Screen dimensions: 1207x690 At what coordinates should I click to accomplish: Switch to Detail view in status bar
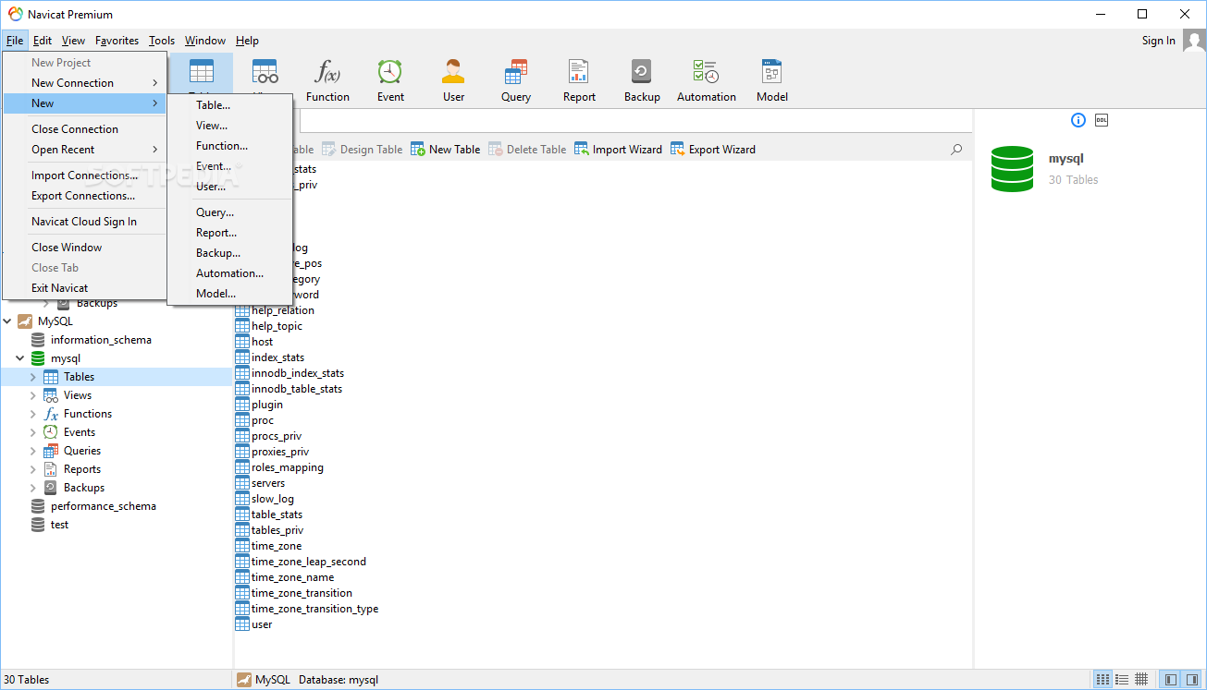1122,679
